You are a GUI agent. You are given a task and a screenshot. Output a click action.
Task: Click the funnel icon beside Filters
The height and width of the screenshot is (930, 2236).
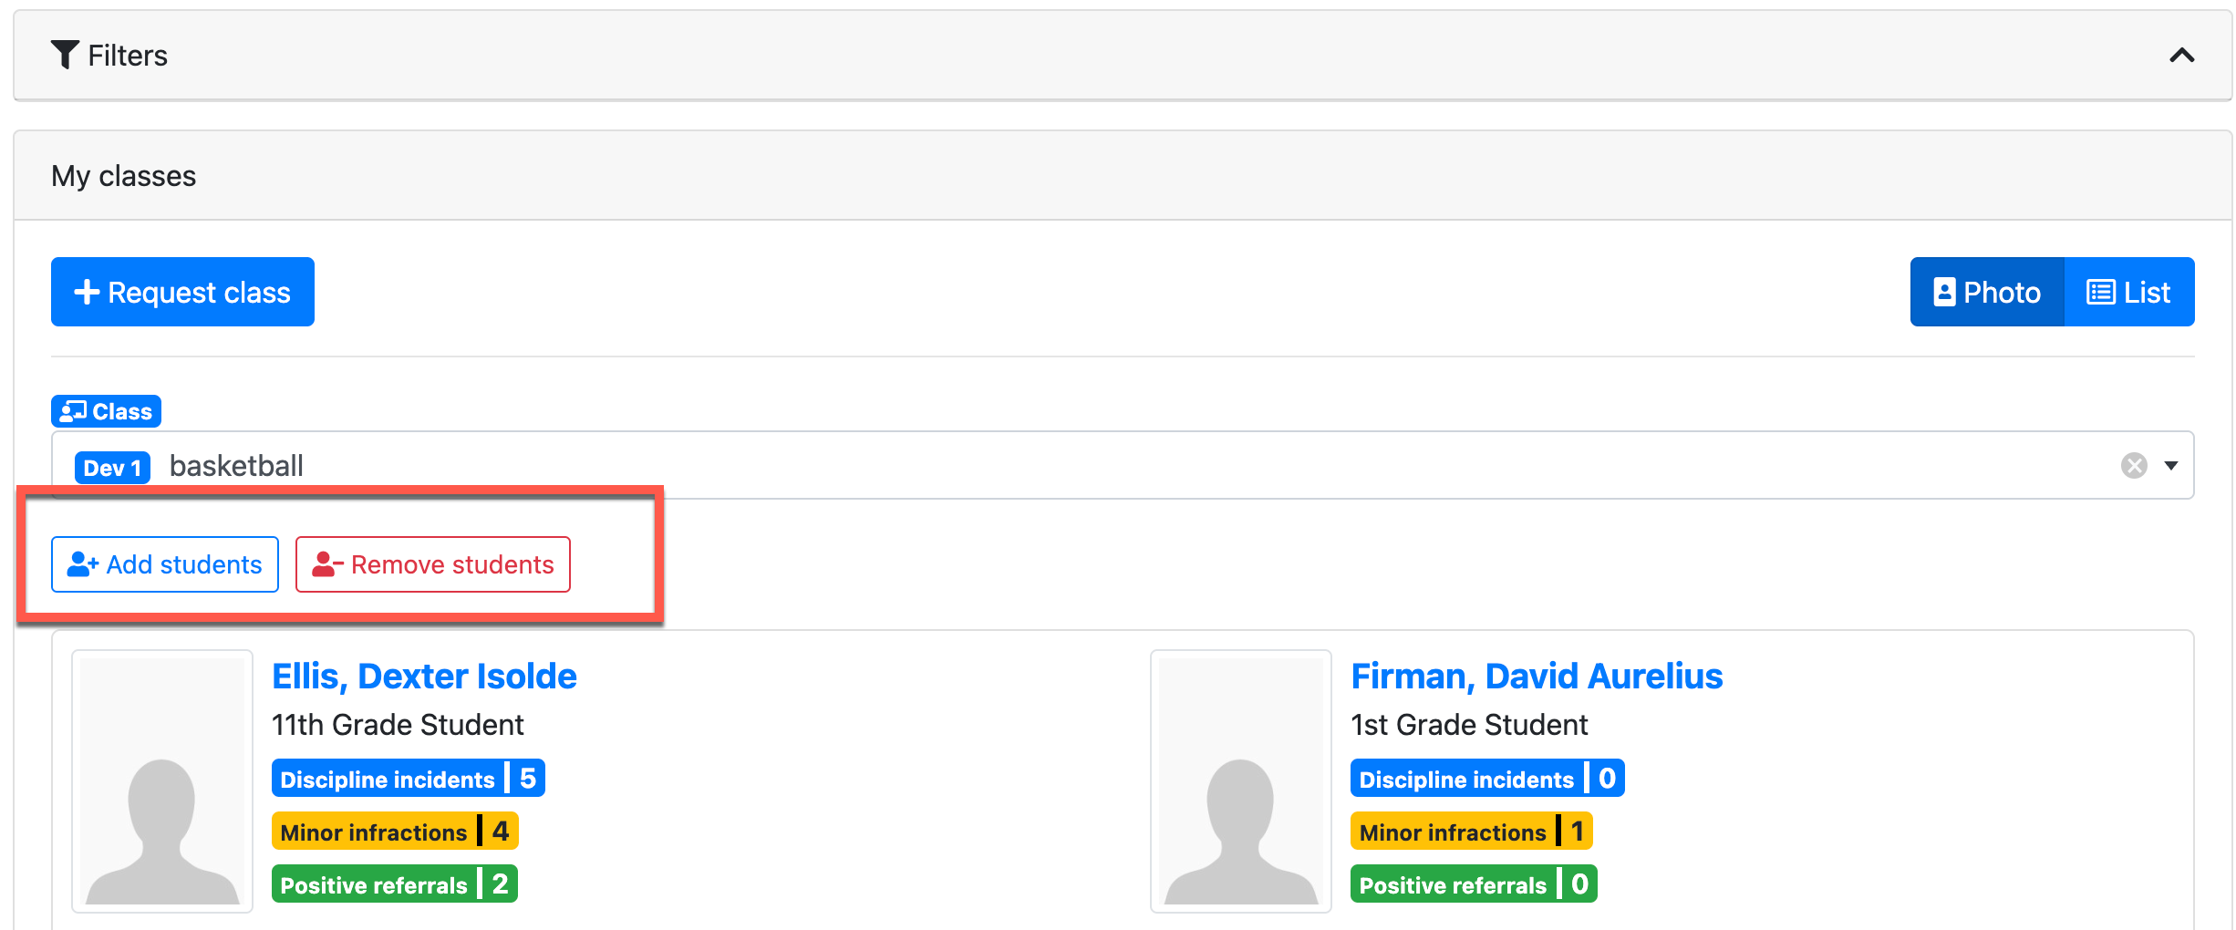[x=64, y=55]
